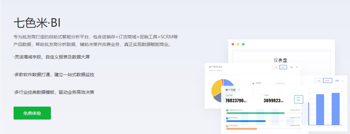Click the blue progress bar in 客户欠款 card
The width and height of the screenshot is (350, 134).
tap(246, 121)
